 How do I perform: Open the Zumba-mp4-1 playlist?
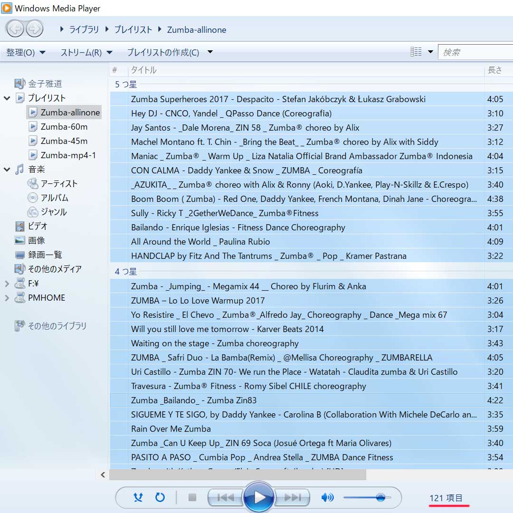(68, 155)
